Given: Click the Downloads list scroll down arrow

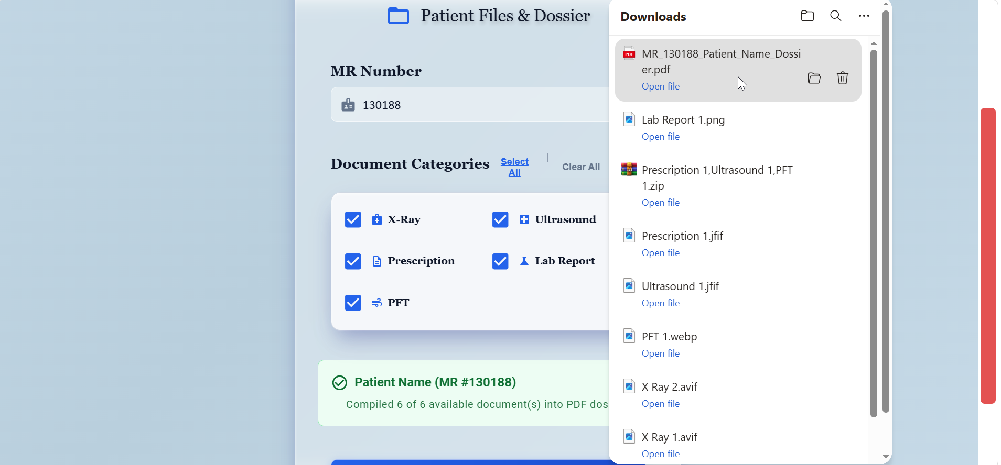Looking at the screenshot, I should (886, 457).
